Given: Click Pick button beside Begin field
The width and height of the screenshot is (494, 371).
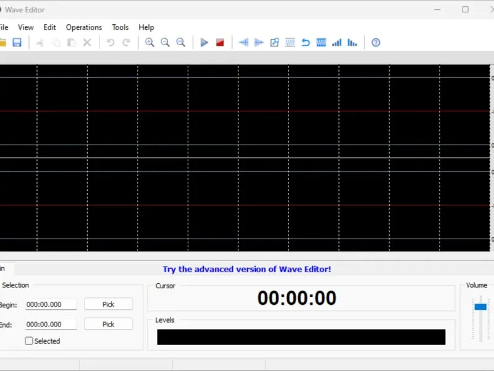Looking at the screenshot, I should [108, 304].
